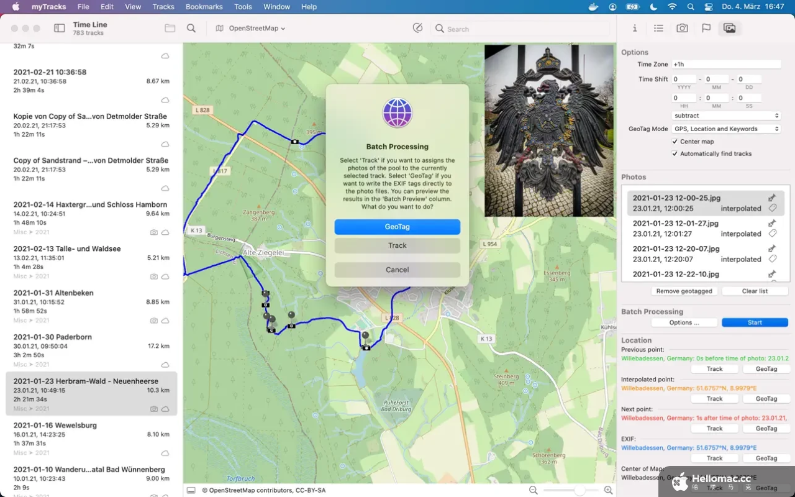Click camera icon on Altenbeken track
The image size is (795, 497).
point(153,321)
